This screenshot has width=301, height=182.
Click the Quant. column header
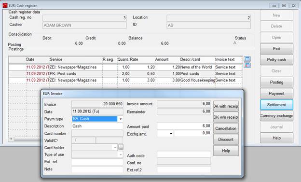tap(123, 59)
